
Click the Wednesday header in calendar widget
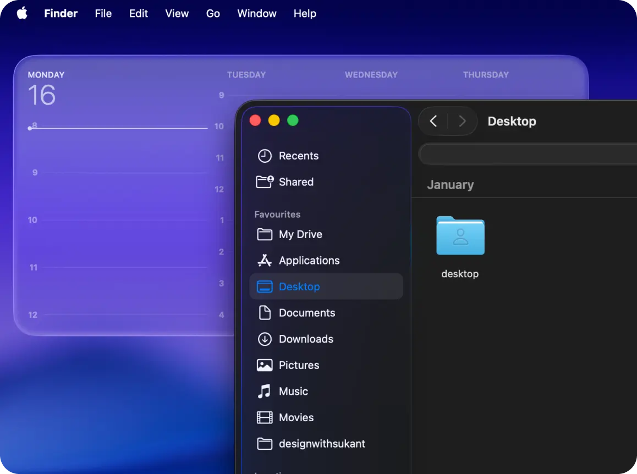click(x=371, y=75)
